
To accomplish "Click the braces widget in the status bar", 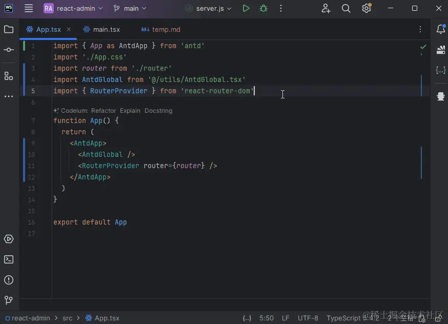I will tap(247, 318).
